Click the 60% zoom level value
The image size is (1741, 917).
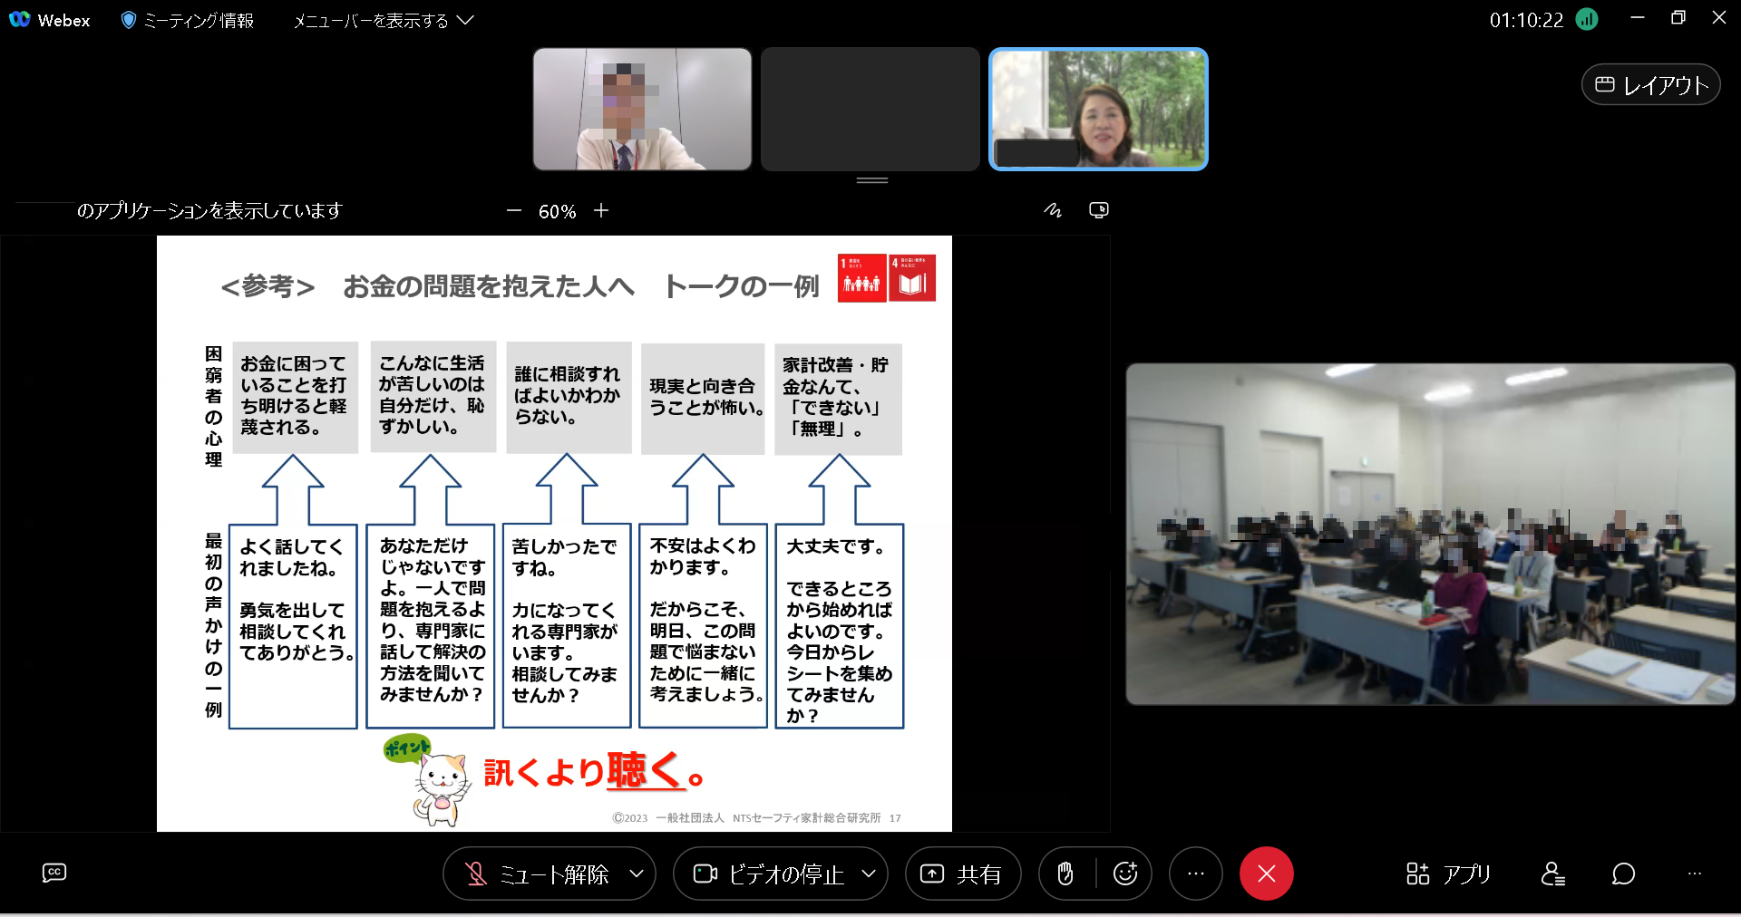point(557,211)
